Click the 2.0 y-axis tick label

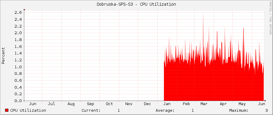18,33
